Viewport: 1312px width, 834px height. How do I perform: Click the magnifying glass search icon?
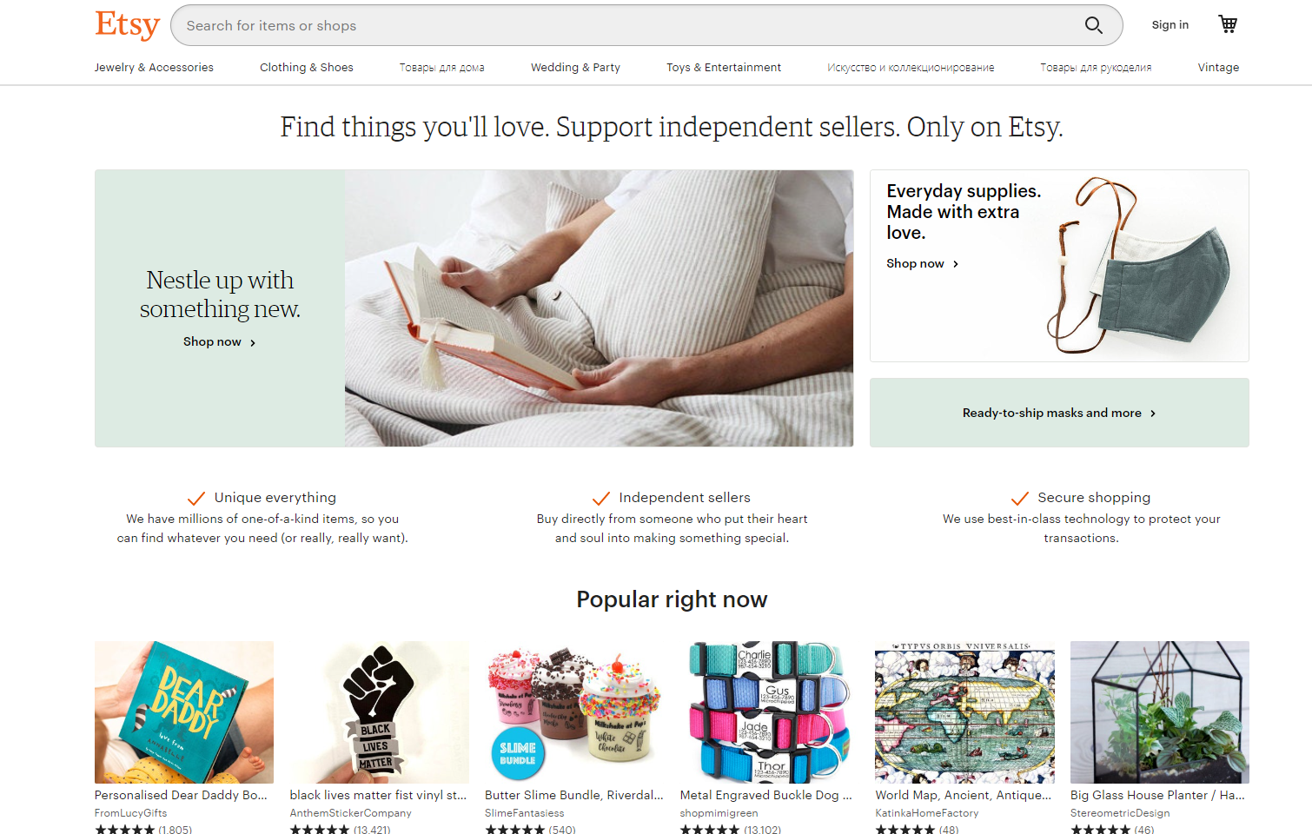[1093, 25]
